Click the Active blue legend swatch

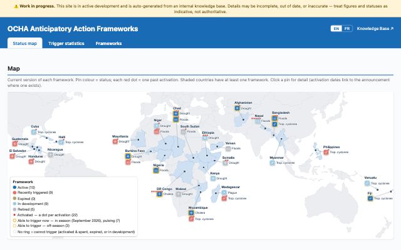14,187
